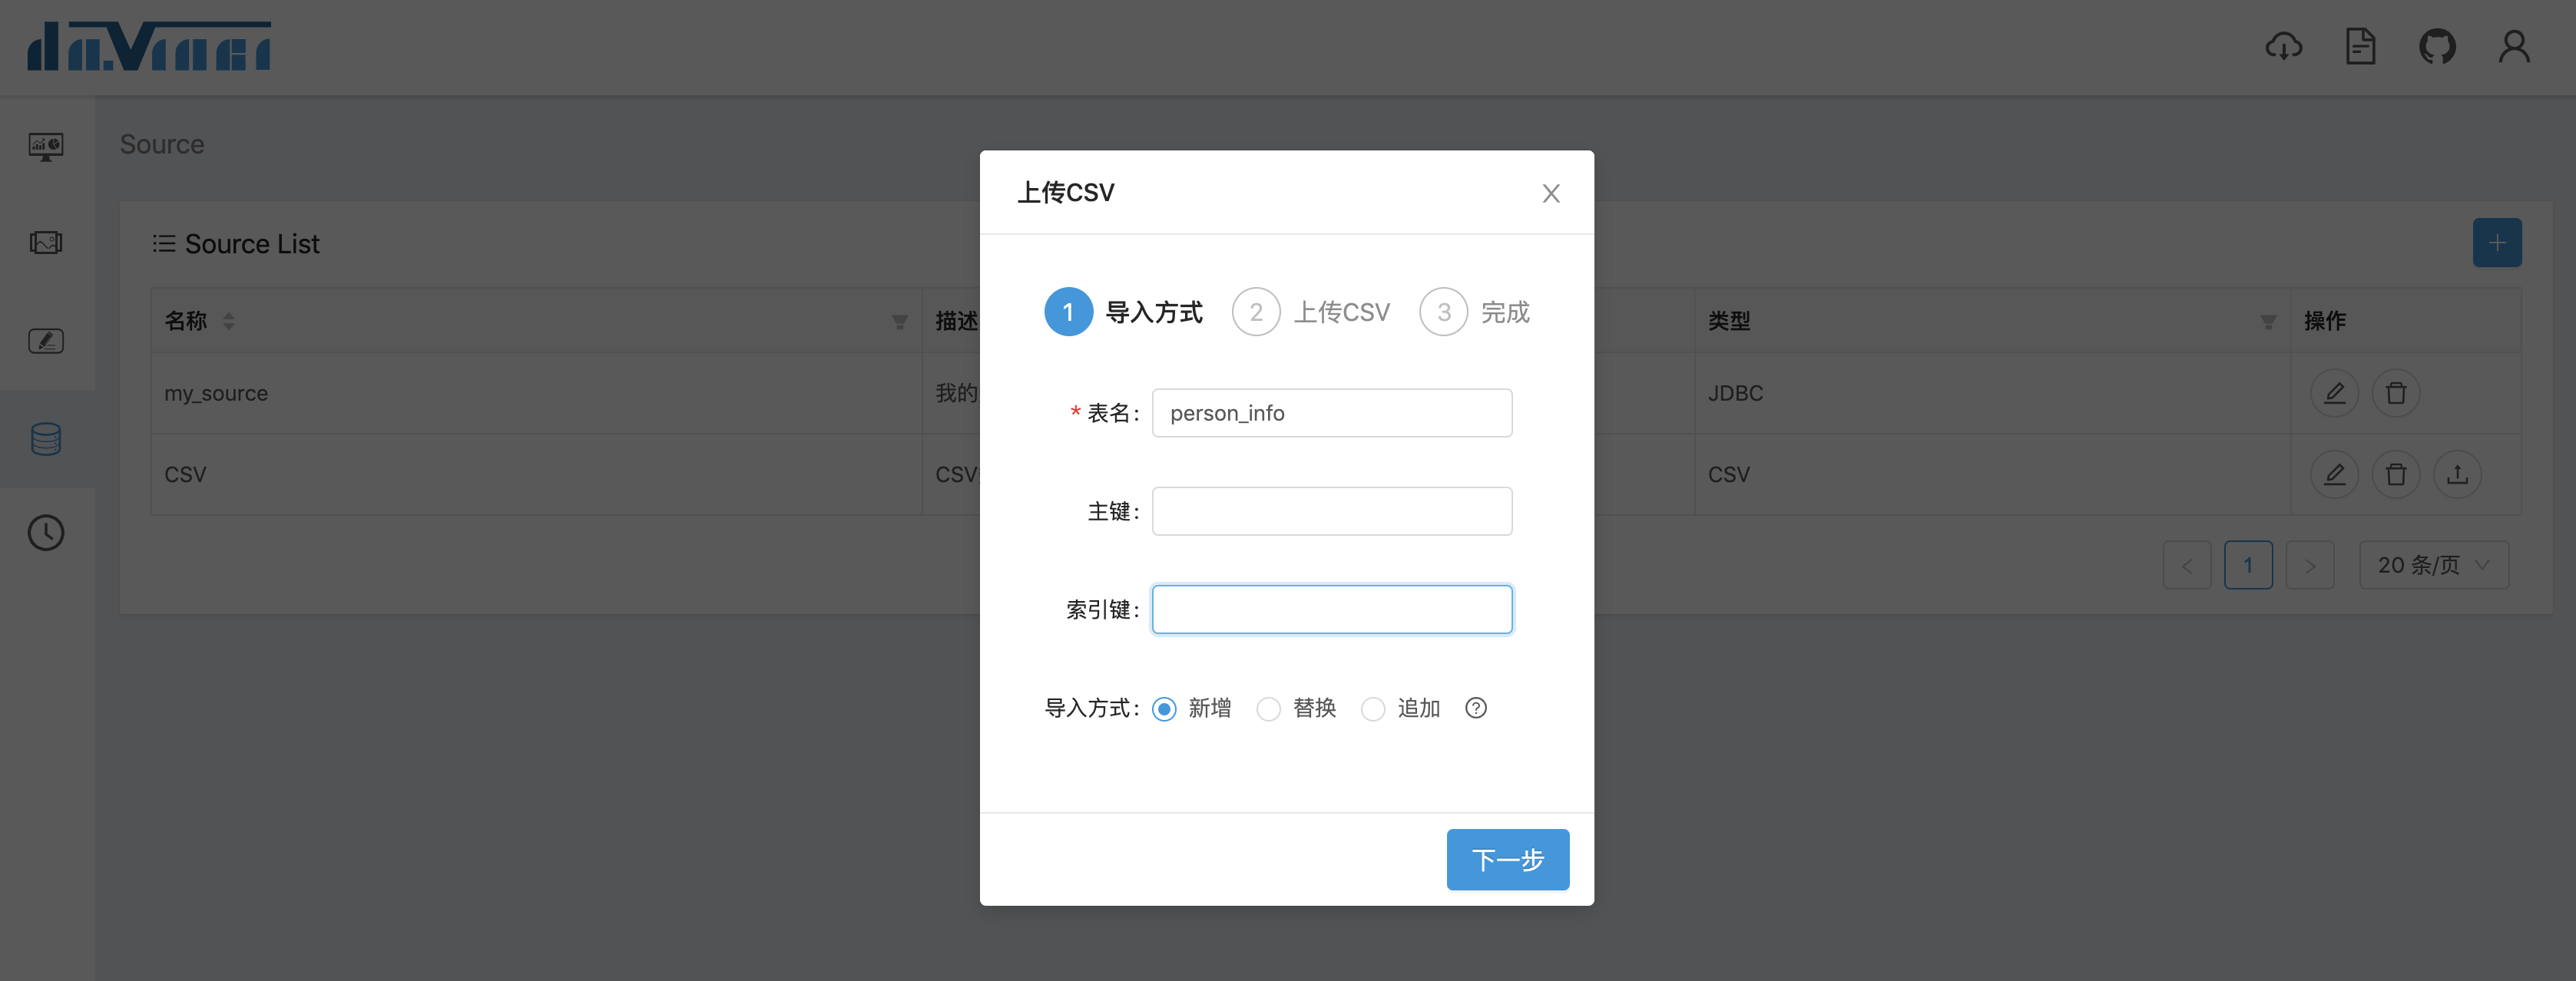
Task: Go to next page in pagination
Action: [x=2310, y=566]
